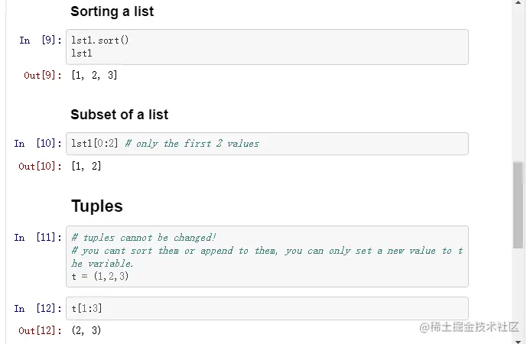Screen dimensions: 530x344
Task: Select the In [12] cell prompt
Action: pyautogui.click(x=37, y=308)
